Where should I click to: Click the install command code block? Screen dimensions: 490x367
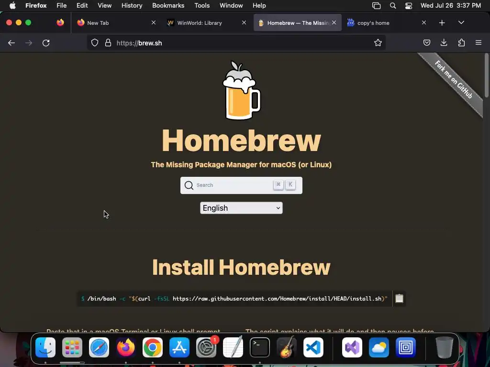(234, 299)
